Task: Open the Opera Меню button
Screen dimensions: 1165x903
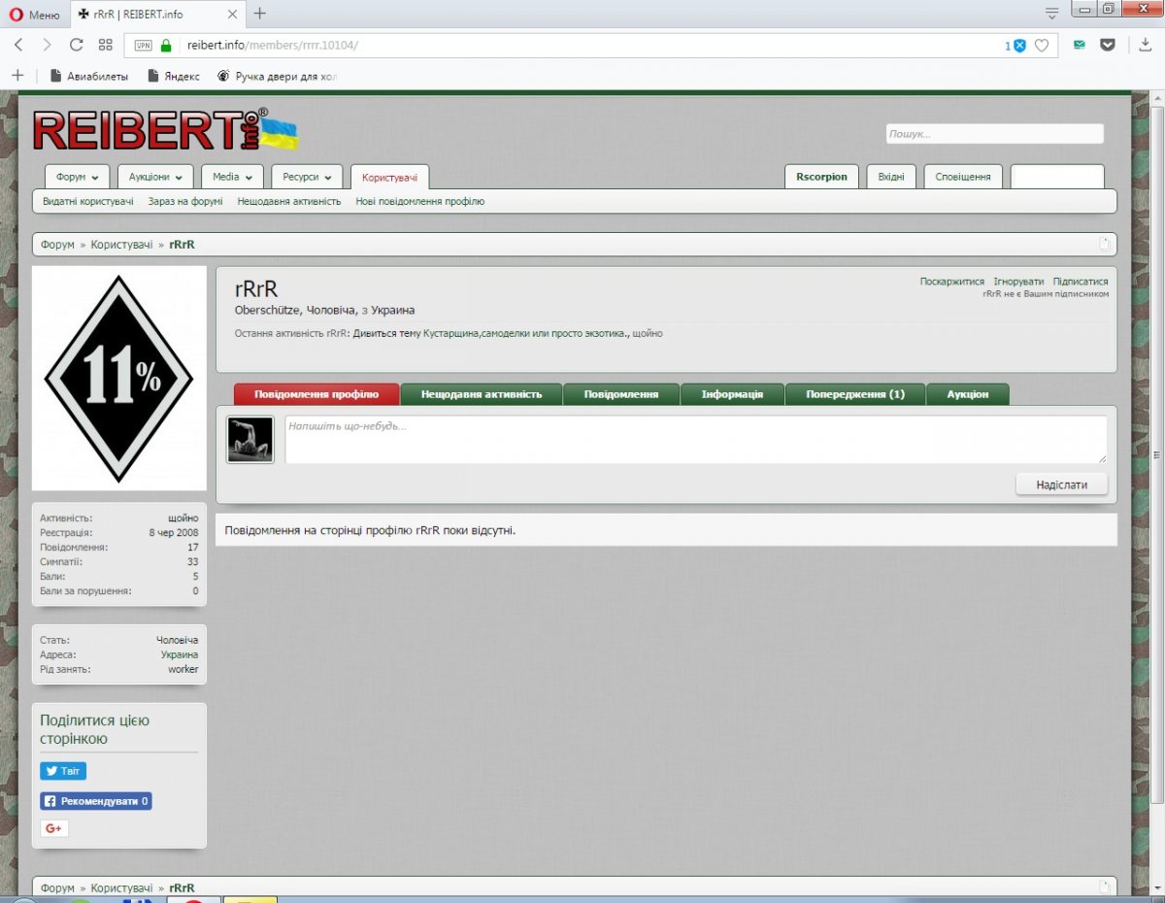Action: coord(35,14)
